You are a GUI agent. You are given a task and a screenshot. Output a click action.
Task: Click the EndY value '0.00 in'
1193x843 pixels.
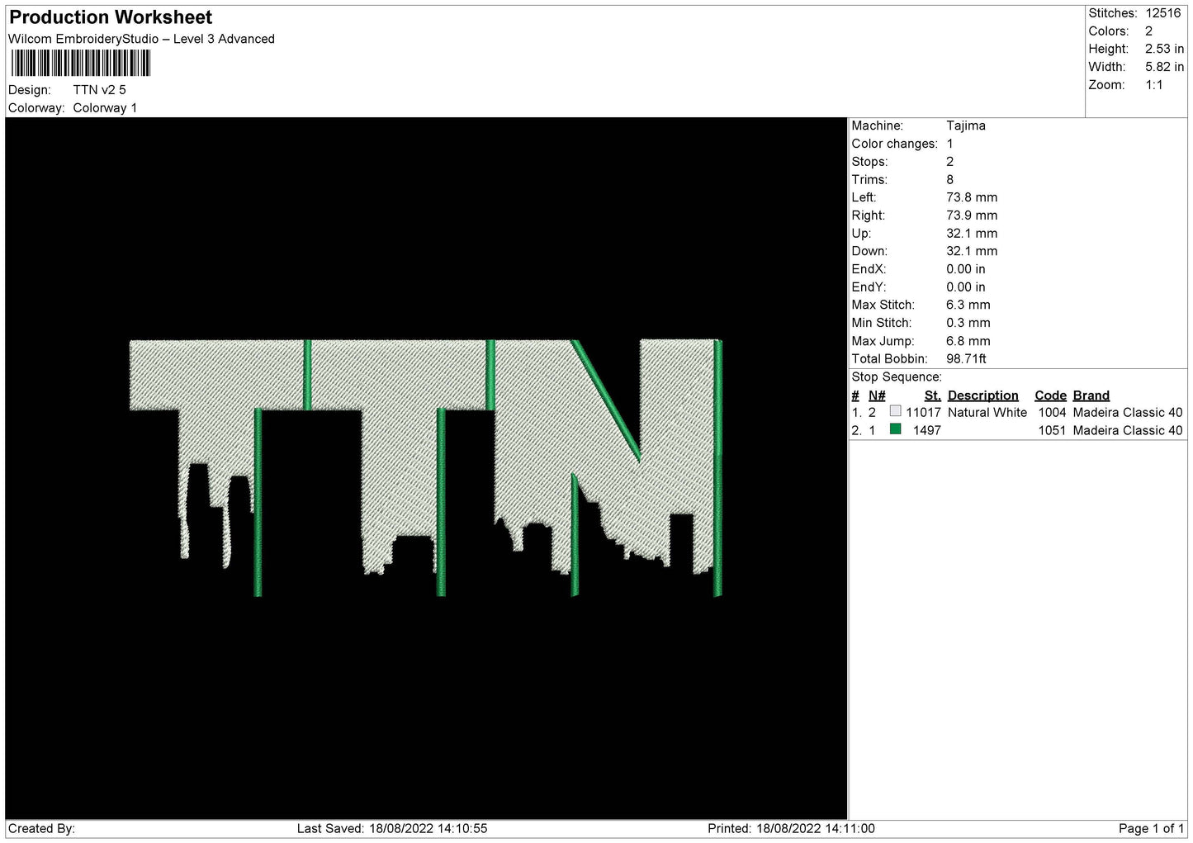[966, 287]
